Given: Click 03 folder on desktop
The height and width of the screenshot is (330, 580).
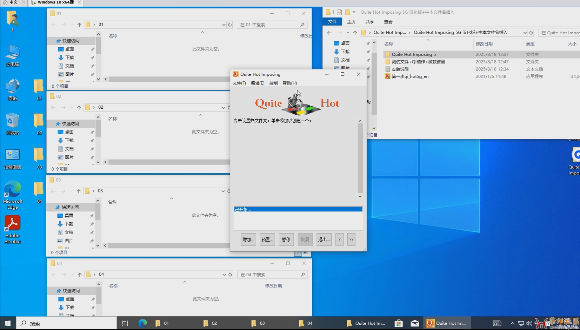Looking at the screenshot, I should (x=39, y=159).
